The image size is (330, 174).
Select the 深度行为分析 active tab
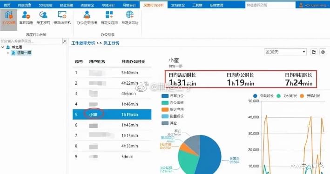(154, 5)
